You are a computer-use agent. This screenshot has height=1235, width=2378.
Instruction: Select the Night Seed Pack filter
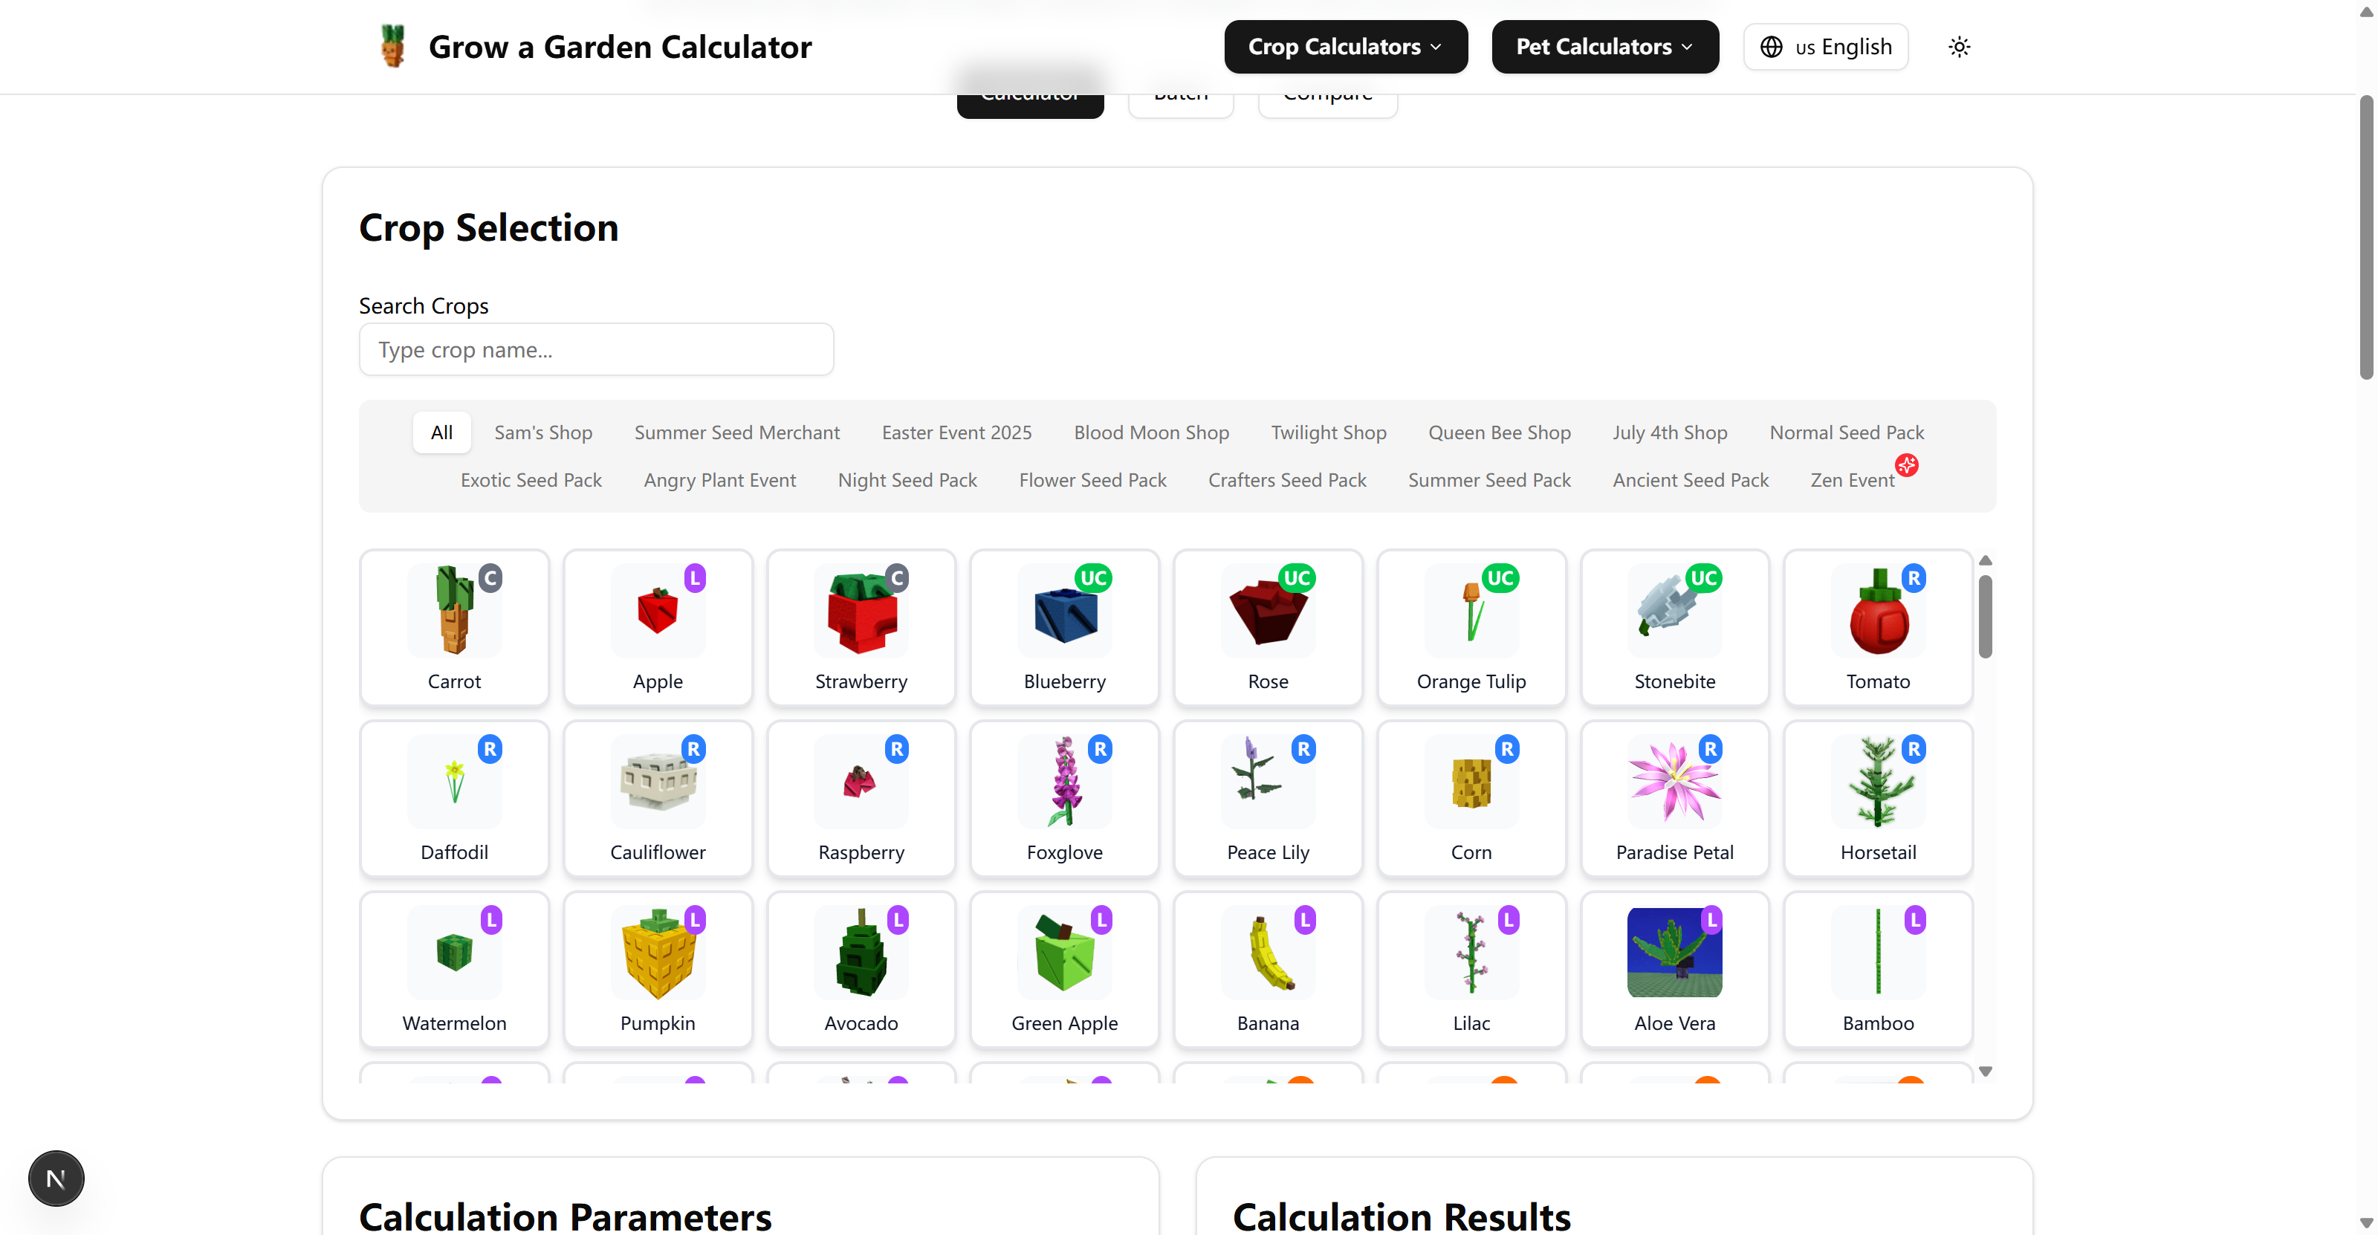tap(907, 480)
